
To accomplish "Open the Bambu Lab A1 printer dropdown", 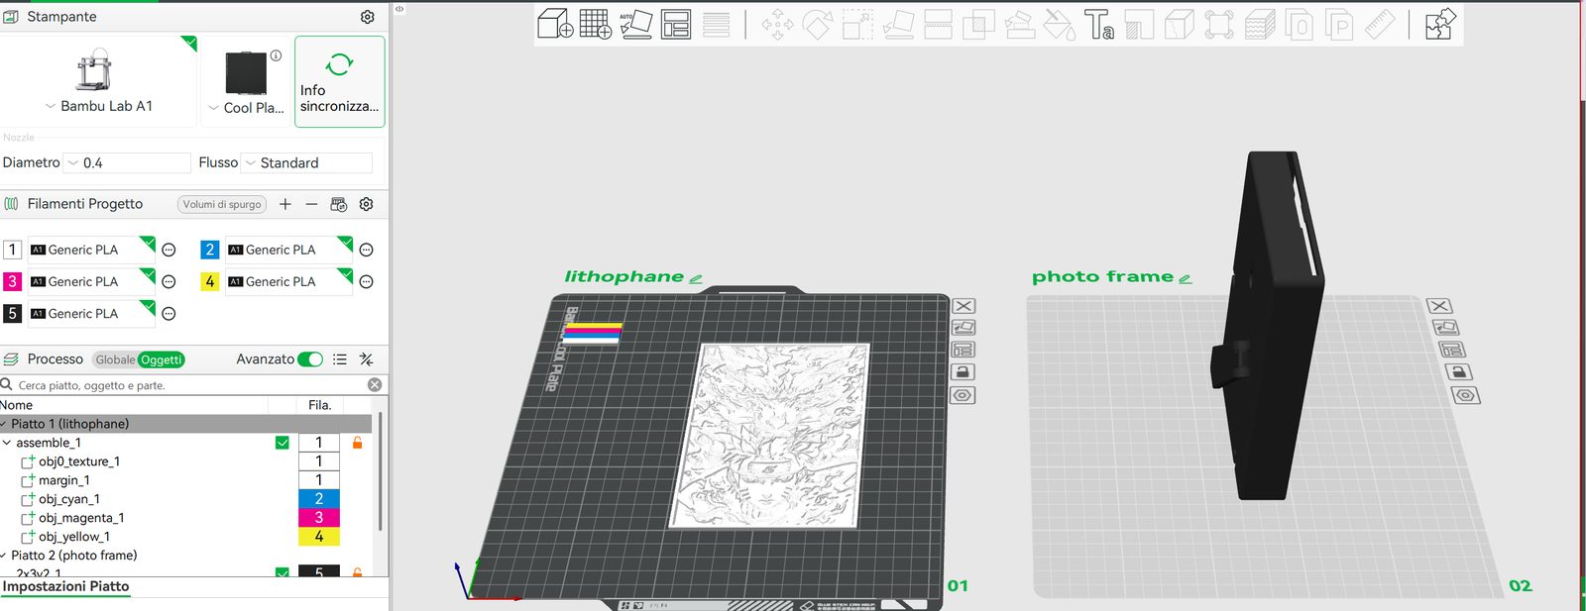I will (99, 106).
